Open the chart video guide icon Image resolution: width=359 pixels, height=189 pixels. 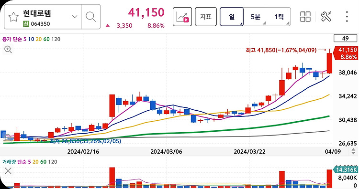[182, 17]
